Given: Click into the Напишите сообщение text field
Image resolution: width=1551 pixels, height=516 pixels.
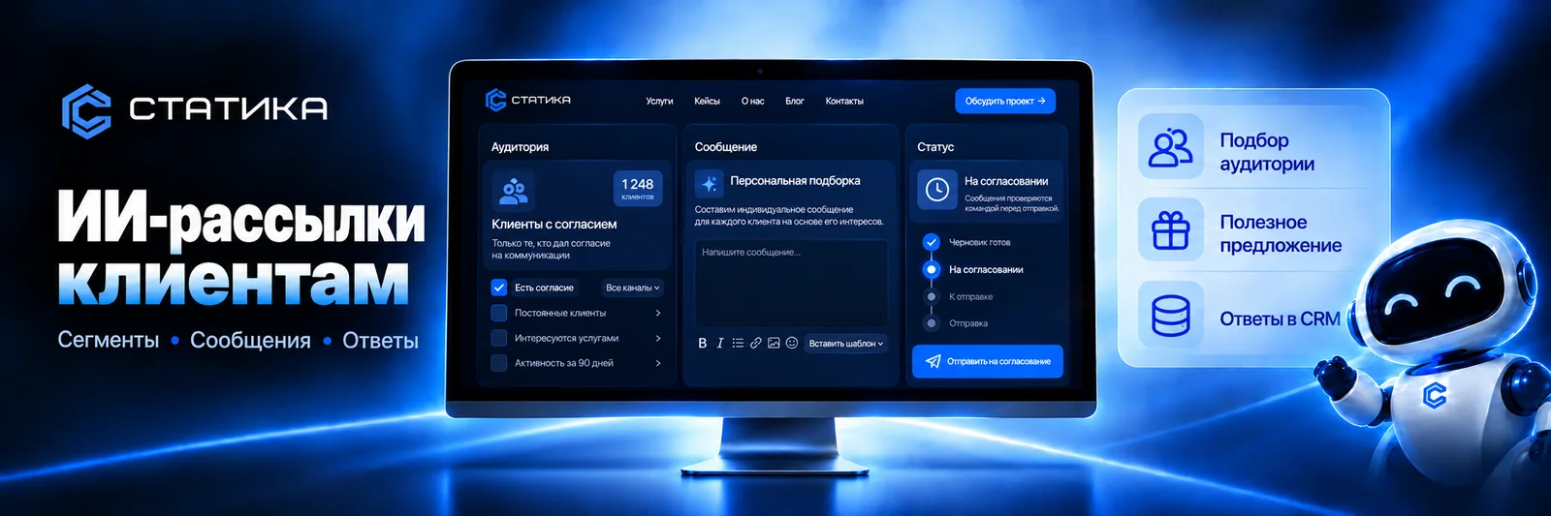Looking at the screenshot, I should 791,284.
